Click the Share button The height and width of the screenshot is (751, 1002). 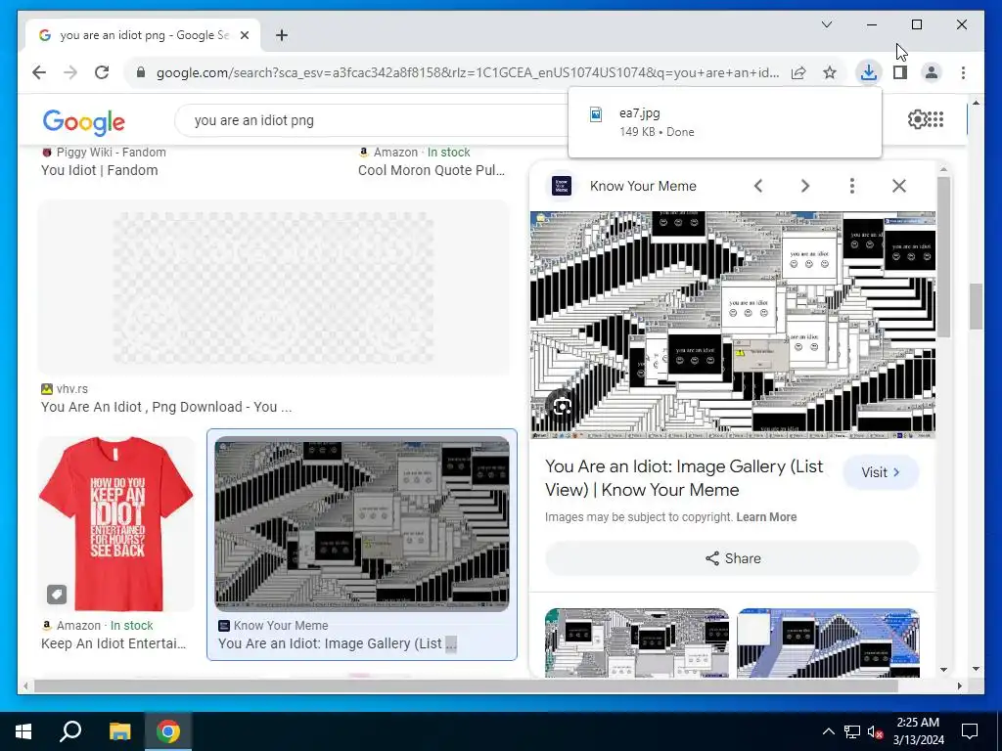pyautogui.click(x=732, y=558)
